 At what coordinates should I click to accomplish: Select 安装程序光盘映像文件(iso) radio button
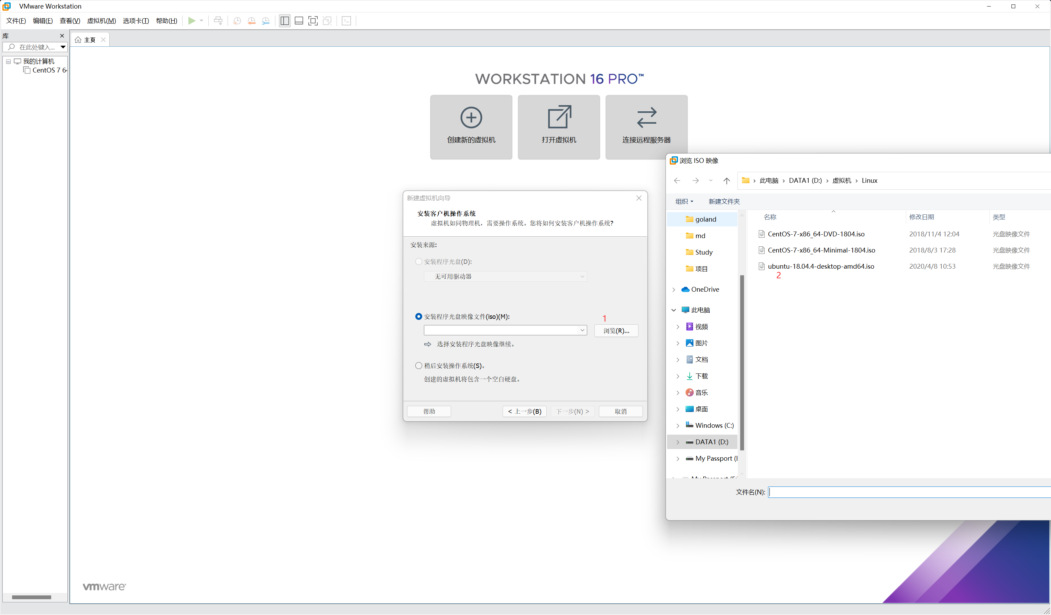click(x=418, y=317)
